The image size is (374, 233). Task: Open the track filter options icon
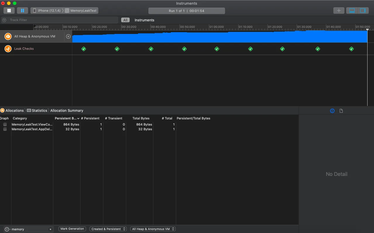(x=4, y=20)
